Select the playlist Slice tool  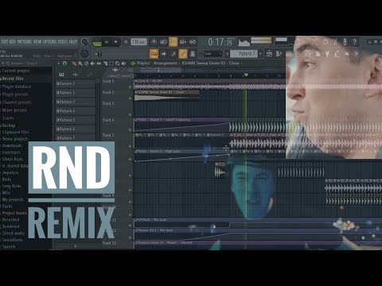click(105, 64)
